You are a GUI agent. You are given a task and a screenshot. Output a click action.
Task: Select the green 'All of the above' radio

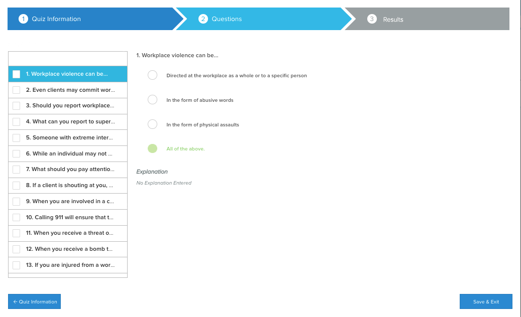153,148
